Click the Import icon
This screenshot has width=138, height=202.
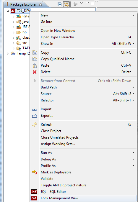pyautogui.click(x=35, y=109)
